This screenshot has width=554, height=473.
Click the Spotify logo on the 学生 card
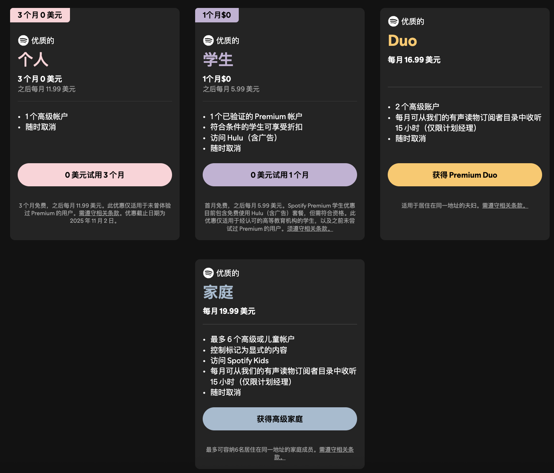tap(208, 41)
